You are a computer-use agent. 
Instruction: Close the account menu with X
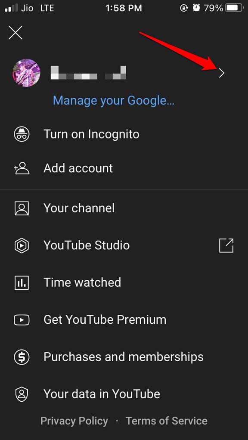tap(15, 33)
